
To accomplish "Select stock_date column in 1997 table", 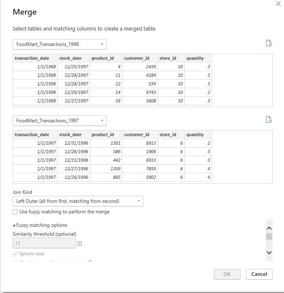I will coord(74,135).
